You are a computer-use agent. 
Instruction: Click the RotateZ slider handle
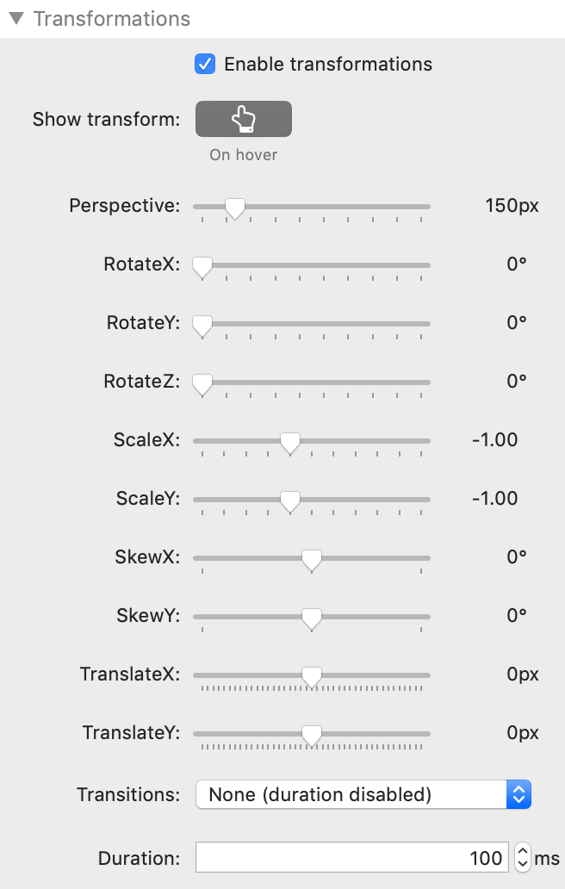202,383
